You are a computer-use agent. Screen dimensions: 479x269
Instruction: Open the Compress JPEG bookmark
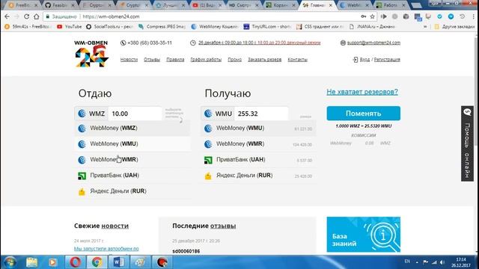162,27
